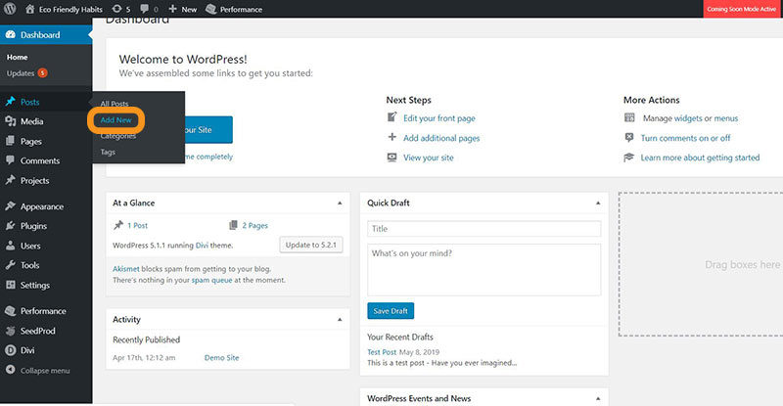The height and width of the screenshot is (406, 783).
Task: Click the Settings sliders icon in sidebar
Action: [x=10, y=285]
